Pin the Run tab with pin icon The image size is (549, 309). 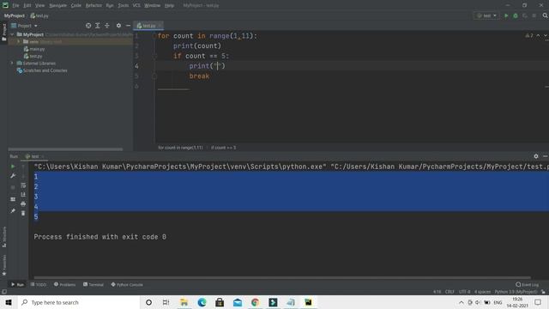(x=13, y=211)
